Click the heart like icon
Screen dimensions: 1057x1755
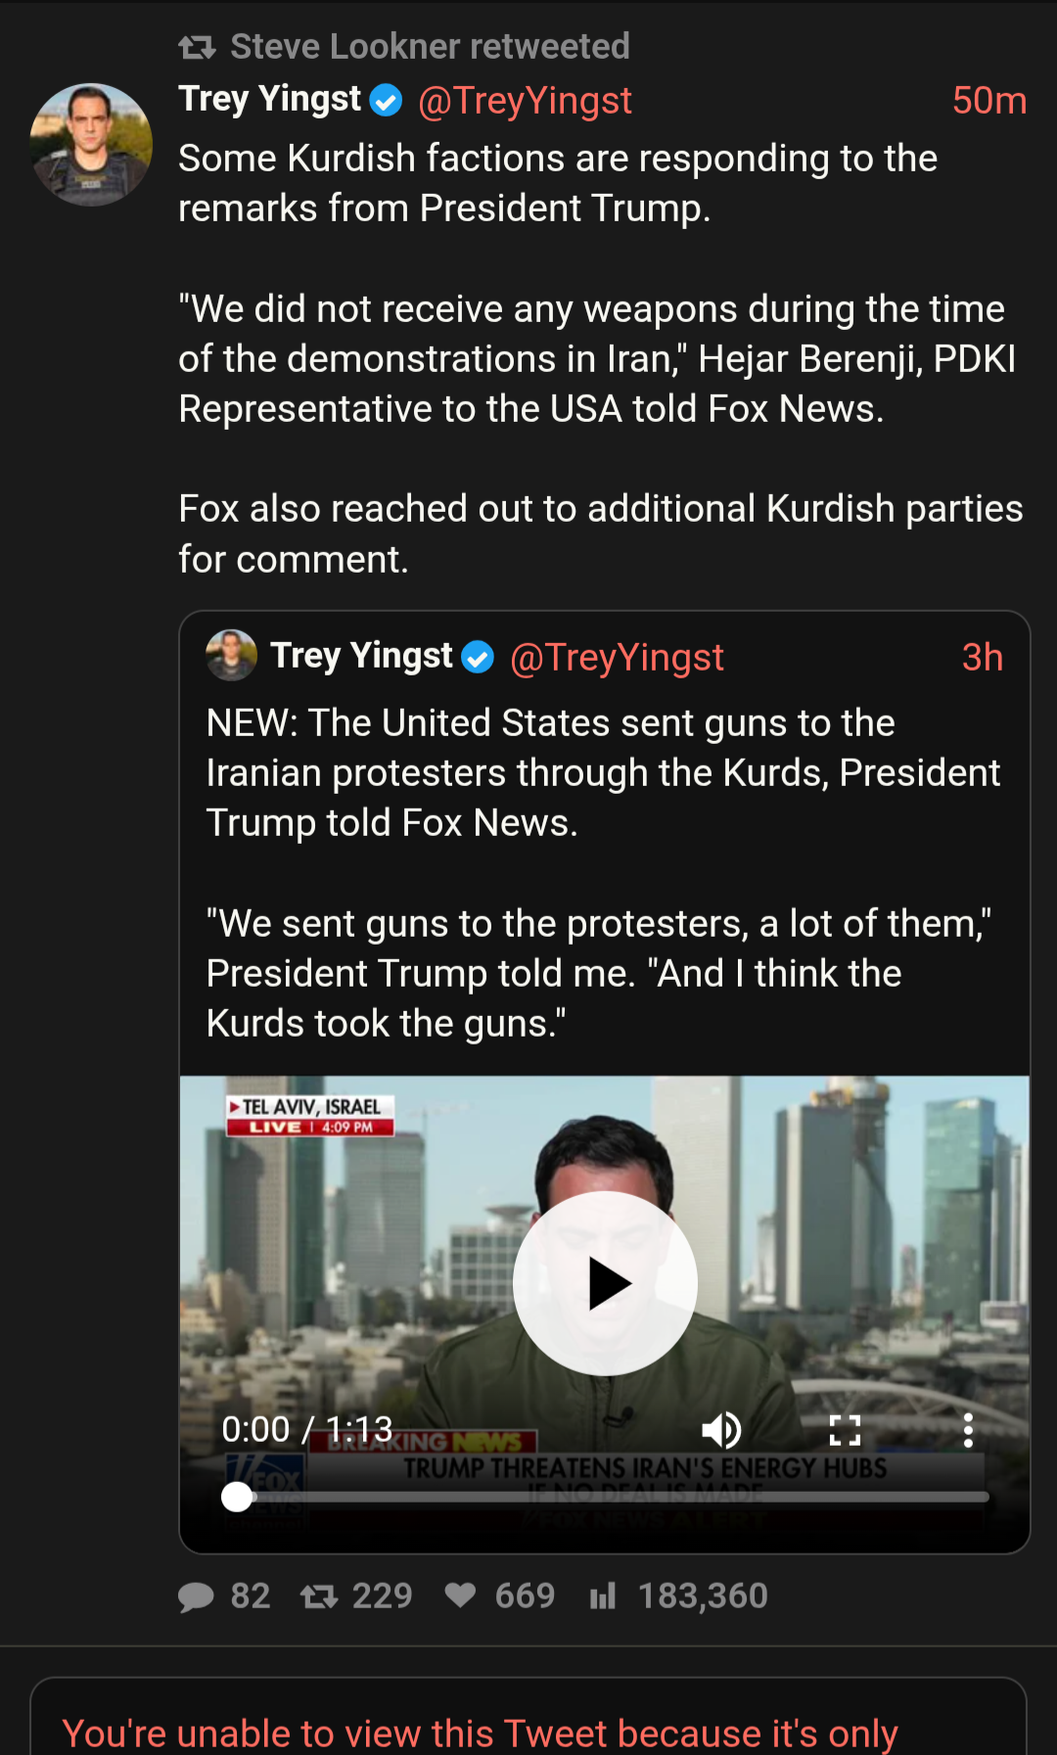click(460, 1595)
